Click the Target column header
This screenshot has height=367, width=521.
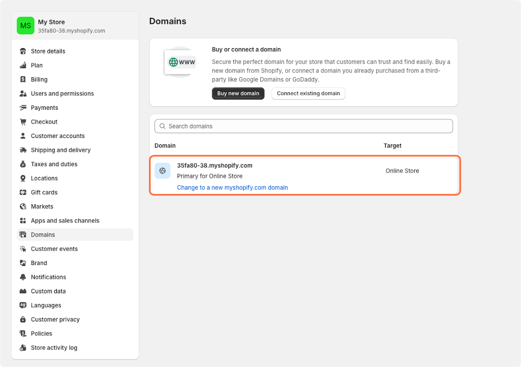(392, 146)
